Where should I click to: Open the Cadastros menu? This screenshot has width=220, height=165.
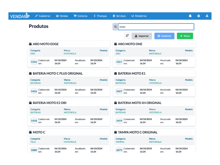(x=43, y=16)
